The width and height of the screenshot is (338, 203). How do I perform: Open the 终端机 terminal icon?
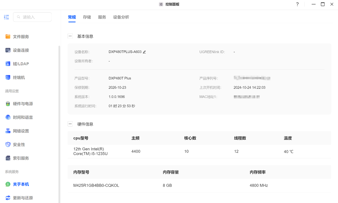(8, 77)
